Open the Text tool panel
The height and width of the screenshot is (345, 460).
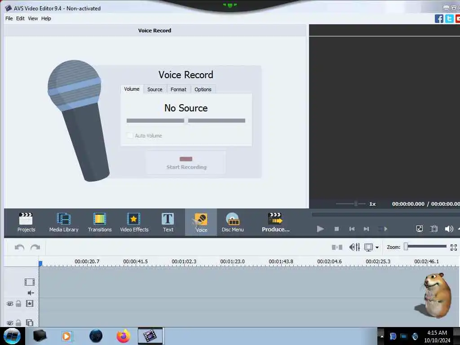coord(168,222)
